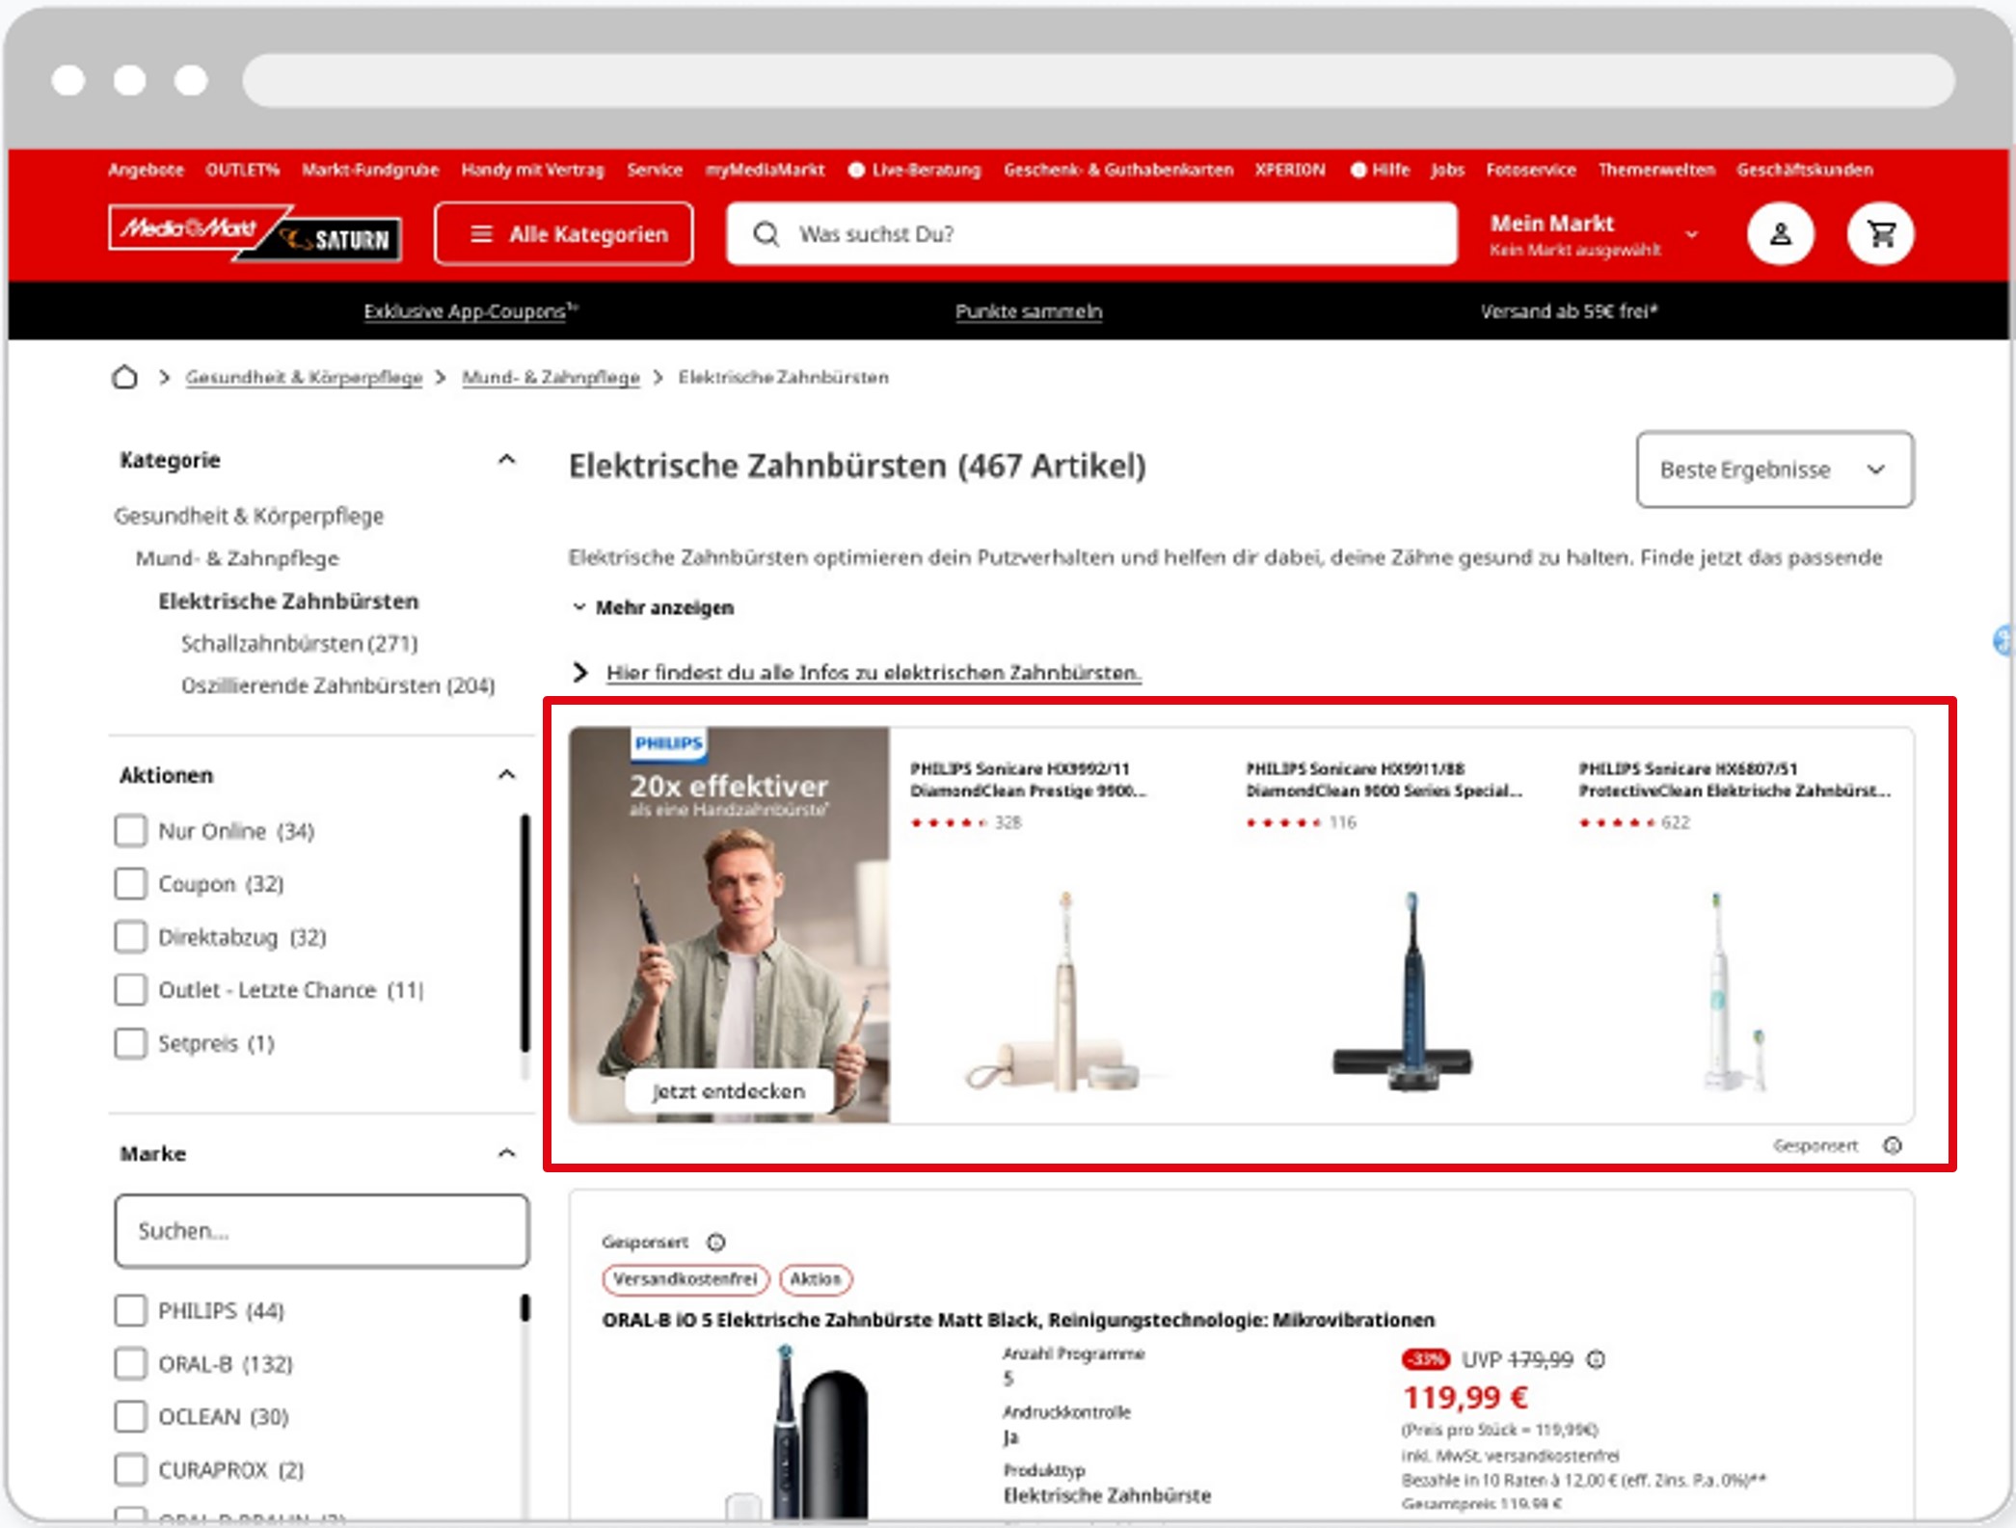Click the Aktionen filter list scrollbar

pyautogui.click(x=525, y=935)
